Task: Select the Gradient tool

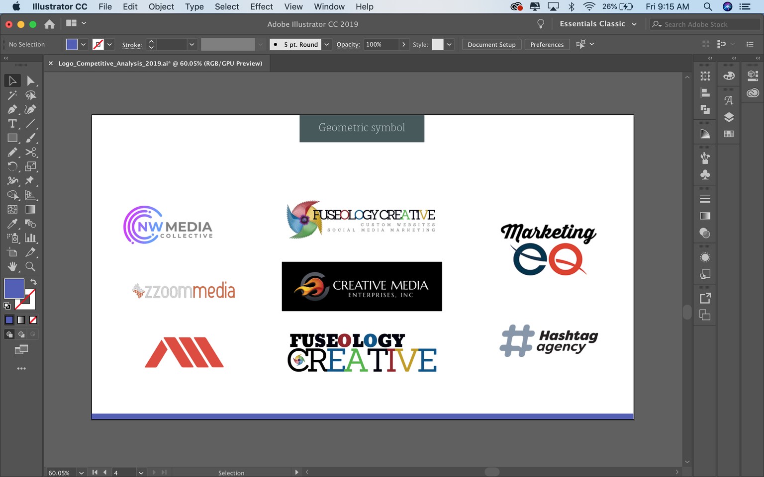Action: (30, 209)
